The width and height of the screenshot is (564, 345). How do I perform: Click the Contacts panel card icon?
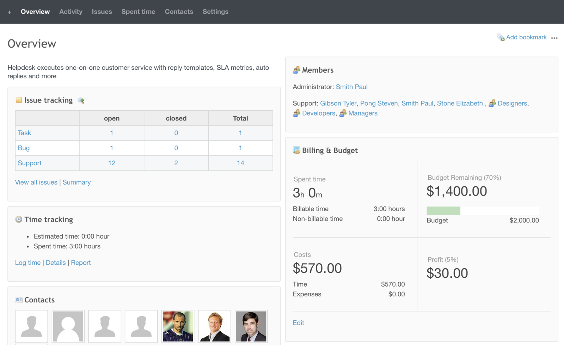19,300
